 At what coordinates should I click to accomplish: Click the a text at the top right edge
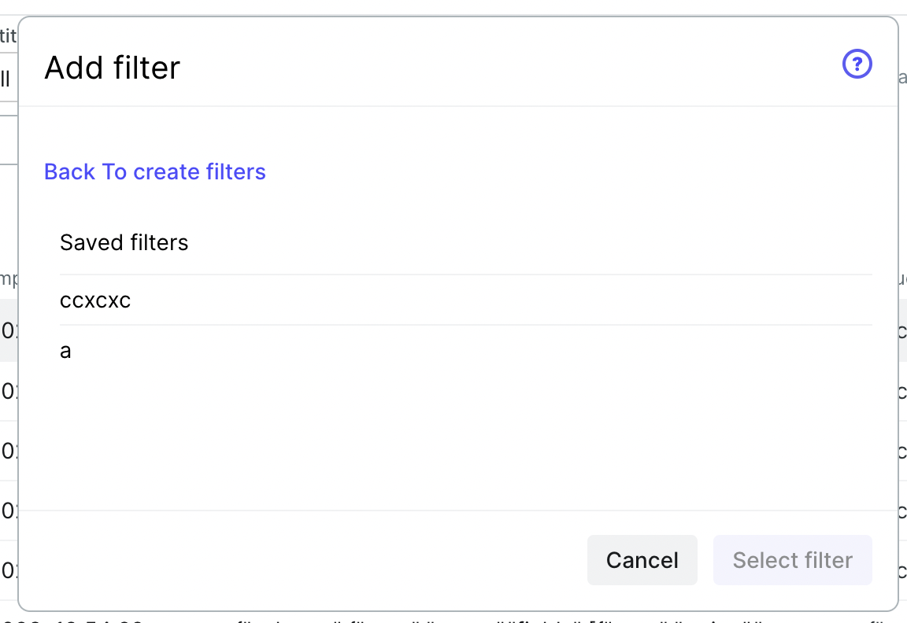tap(902, 78)
